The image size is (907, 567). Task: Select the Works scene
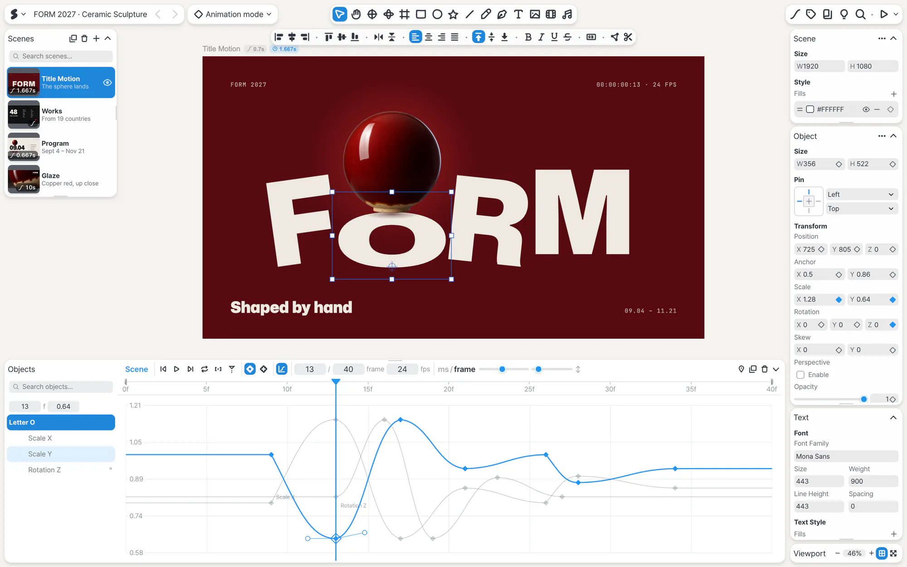tap(61, 115)
